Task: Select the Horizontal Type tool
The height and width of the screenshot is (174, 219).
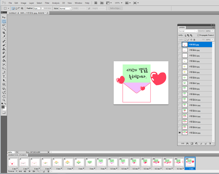Action: (4, 76)
